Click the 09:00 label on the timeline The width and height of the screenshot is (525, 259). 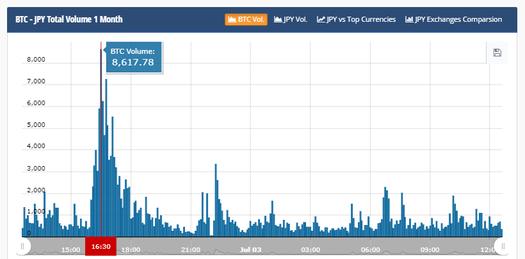430,249
